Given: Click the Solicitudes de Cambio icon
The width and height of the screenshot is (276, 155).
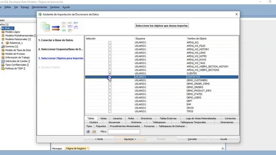Looking at the screenshot, I should pyautogui.click(x=3, y=61).
